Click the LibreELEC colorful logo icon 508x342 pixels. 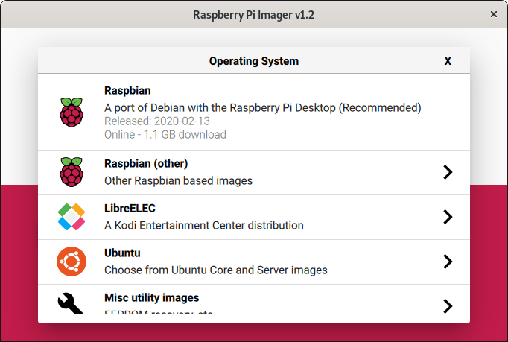(x=72, y=217)
